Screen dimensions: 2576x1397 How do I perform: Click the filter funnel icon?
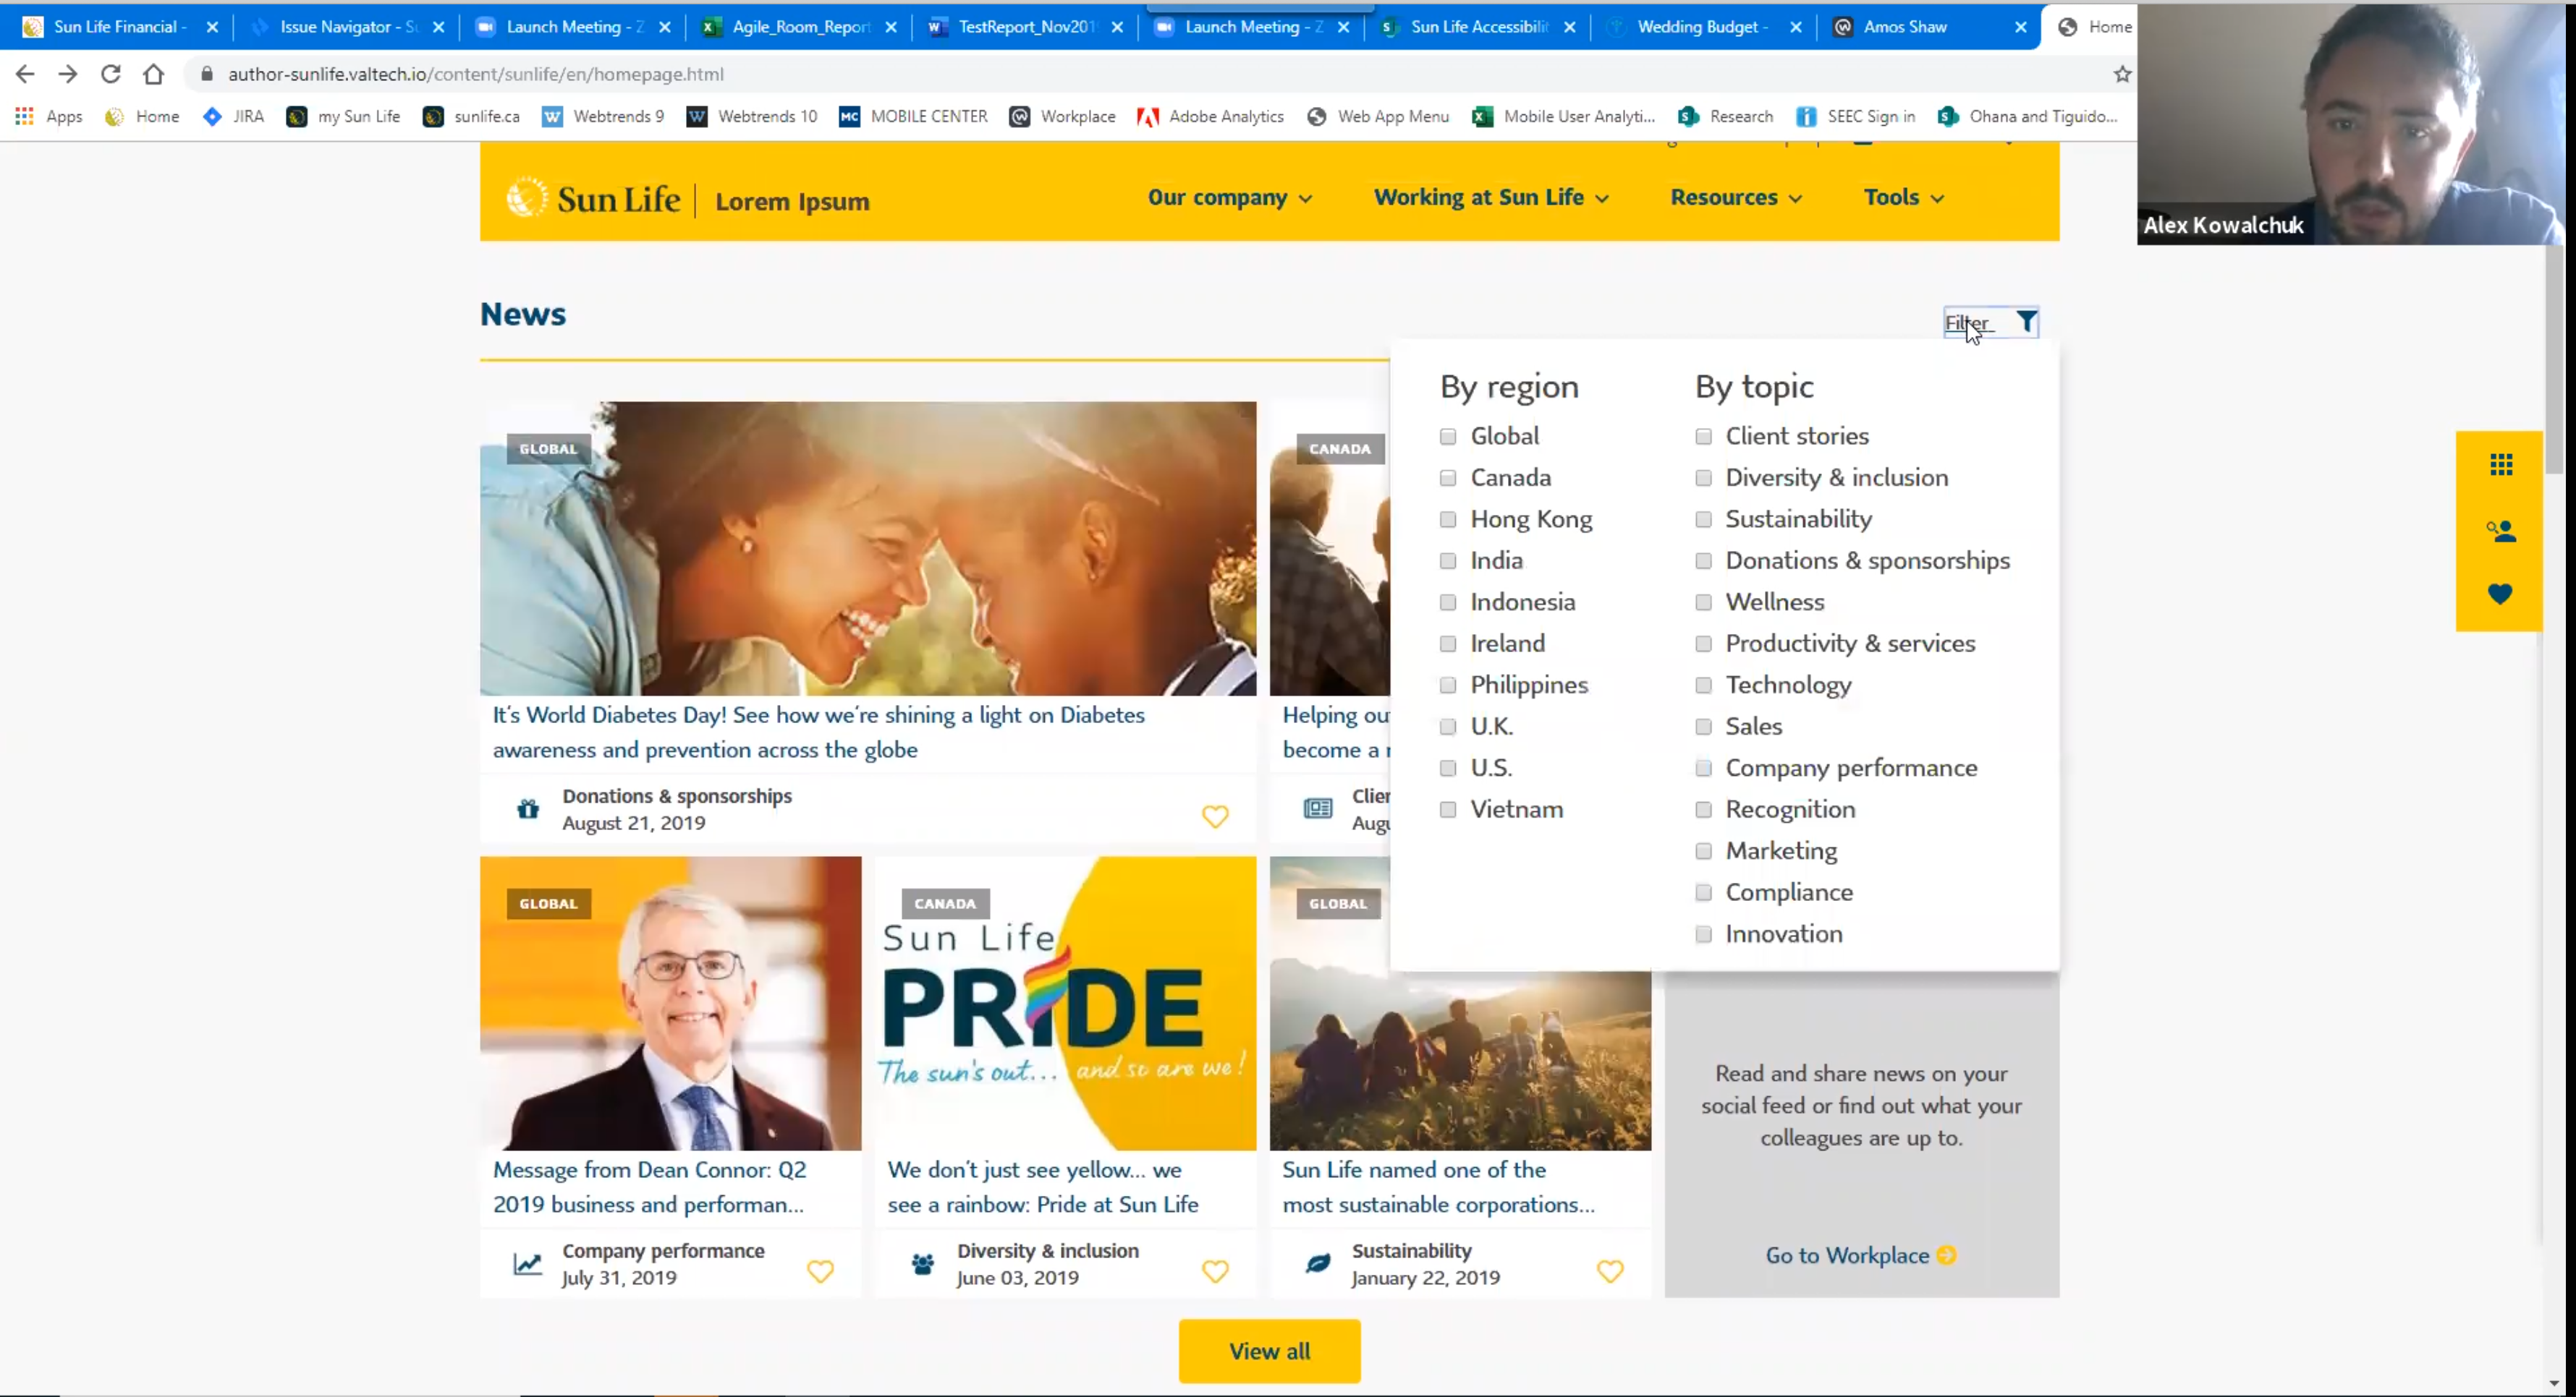click(2026, 322)
